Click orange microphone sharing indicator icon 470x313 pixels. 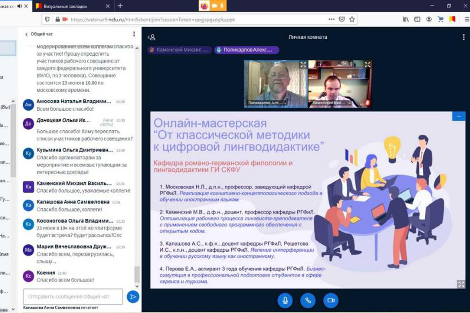pyautogui.click(x=222, y=6)
